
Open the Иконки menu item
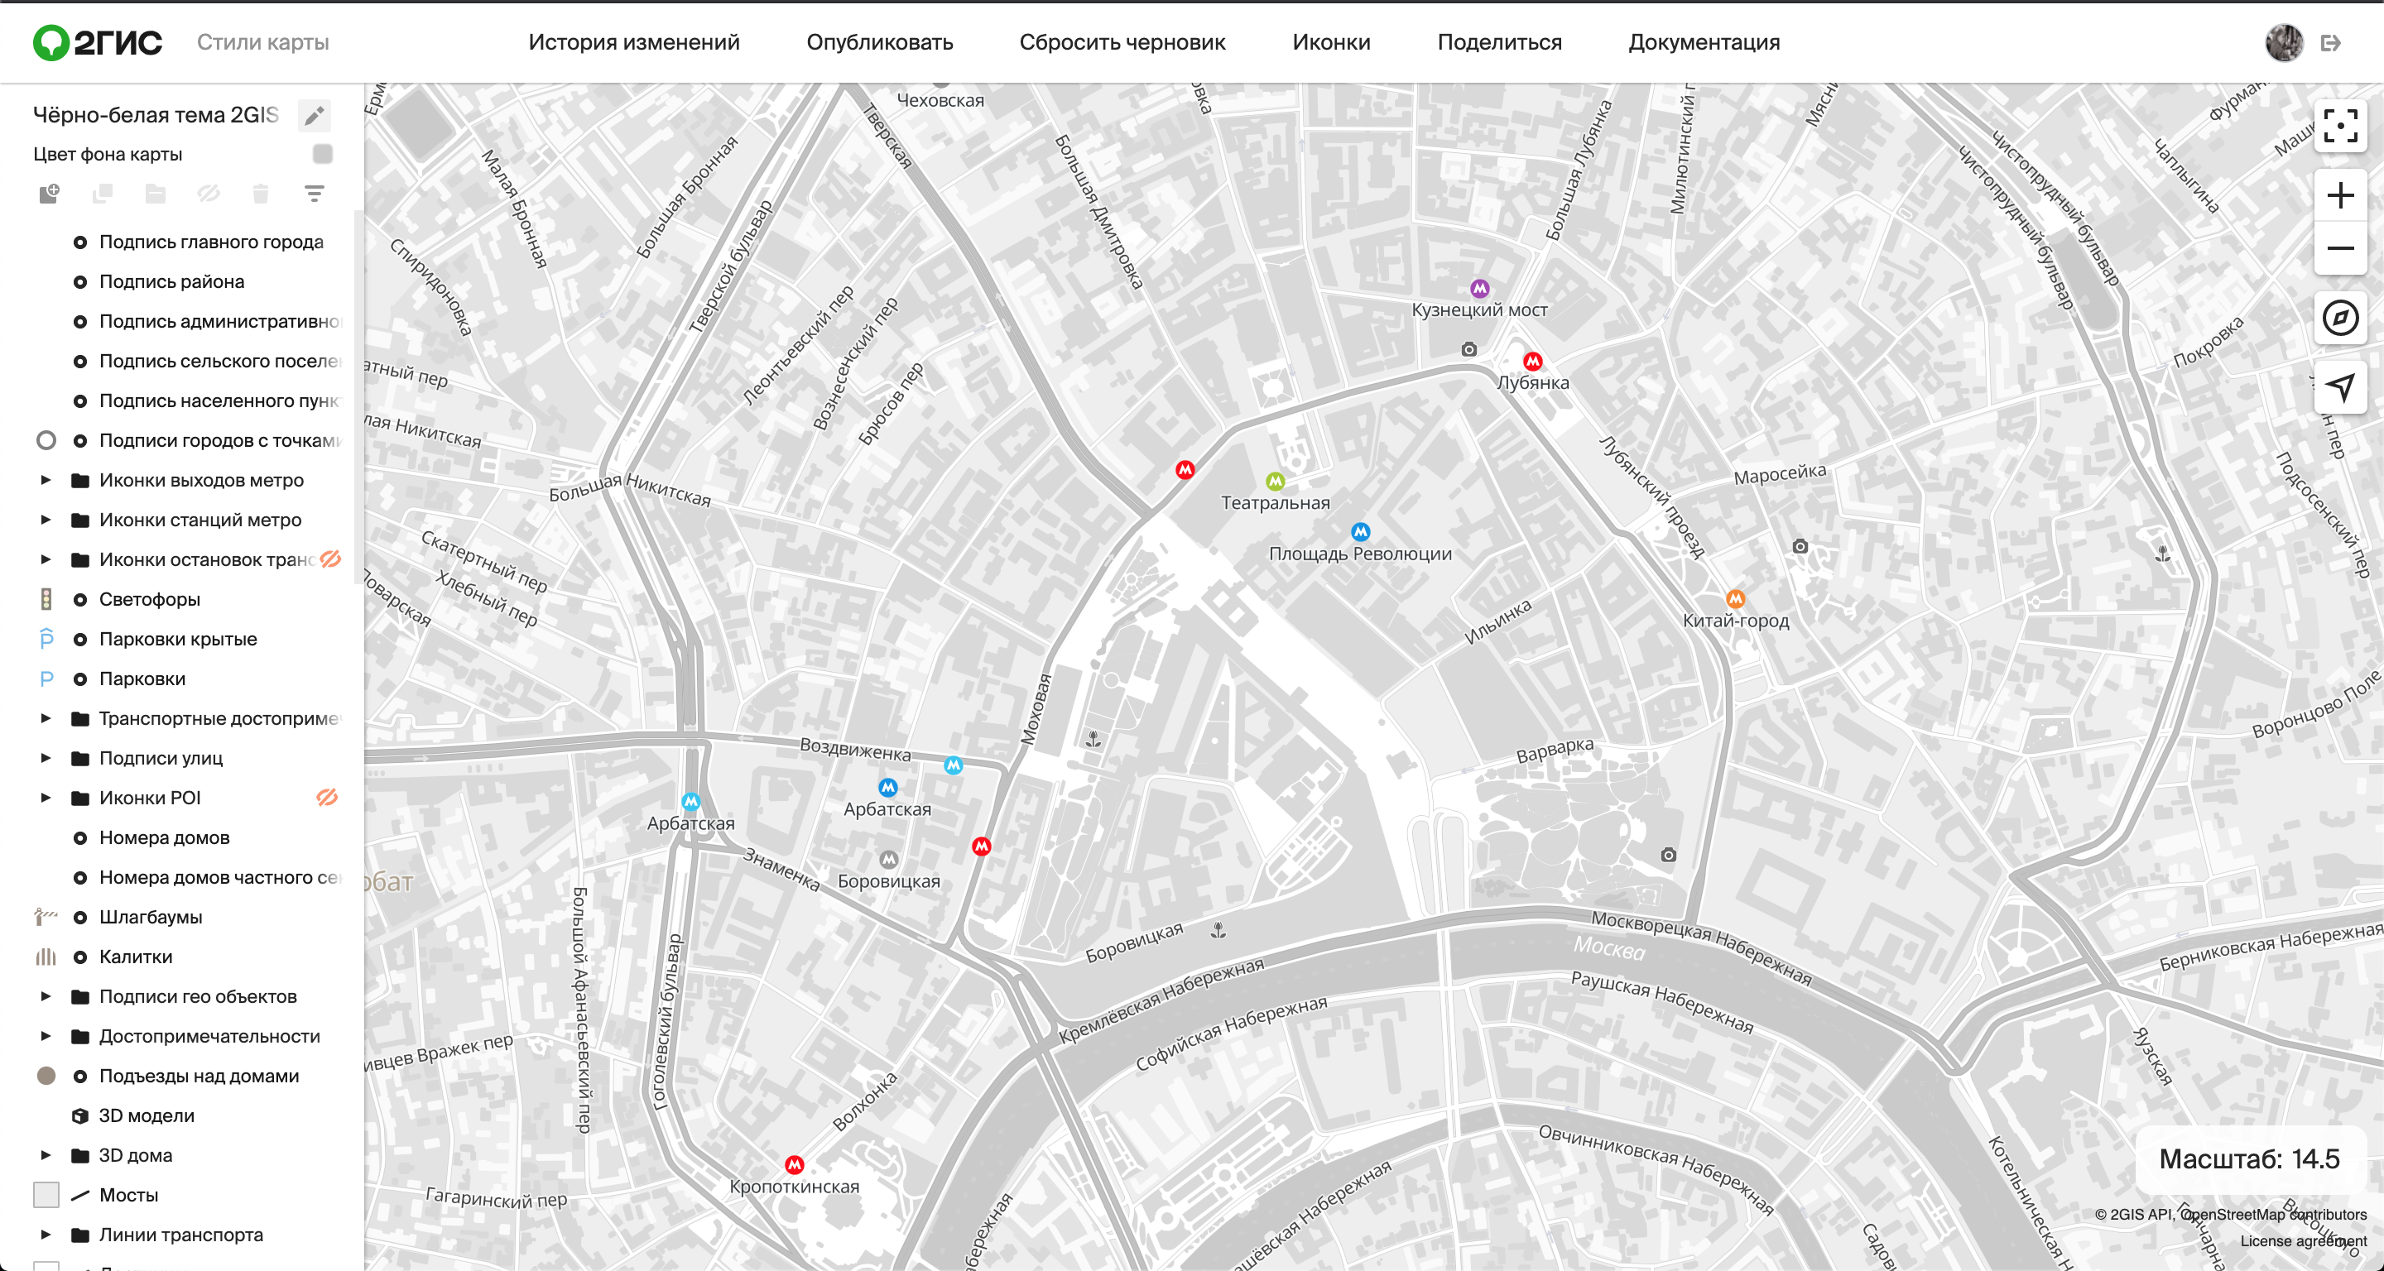point(1331,42)
